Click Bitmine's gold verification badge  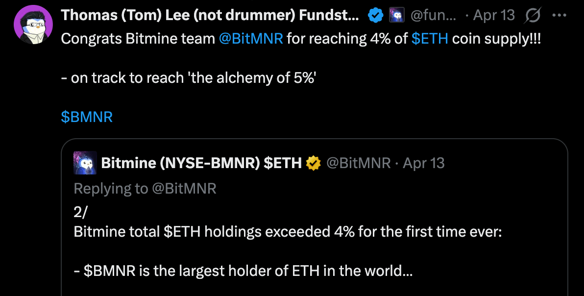point(313,163)
